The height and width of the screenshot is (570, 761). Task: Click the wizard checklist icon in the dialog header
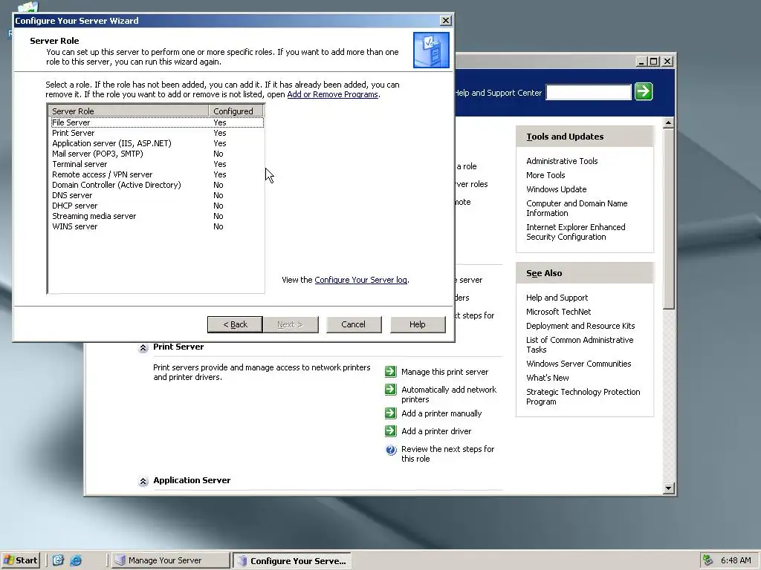coord(432,50)
